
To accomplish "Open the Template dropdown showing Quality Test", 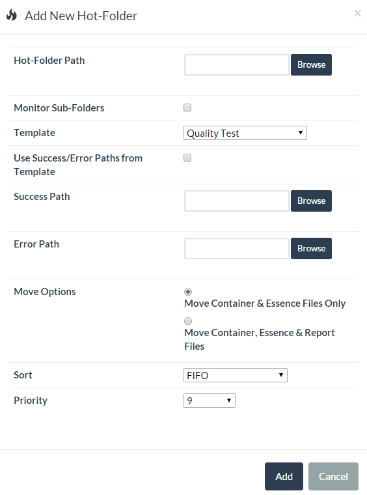I will [245, 133].
